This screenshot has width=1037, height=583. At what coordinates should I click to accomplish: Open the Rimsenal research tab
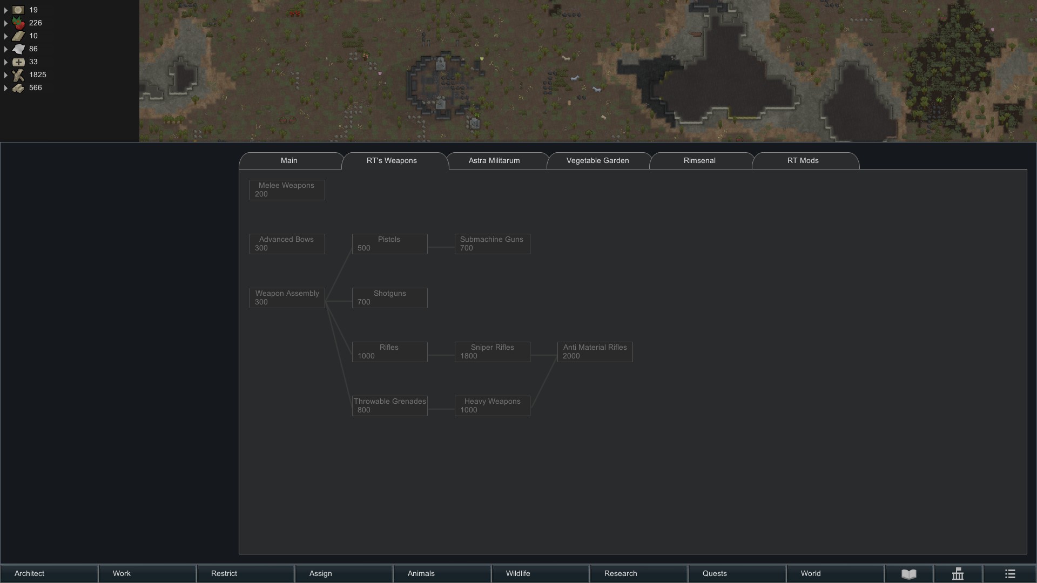coord(700,161)
